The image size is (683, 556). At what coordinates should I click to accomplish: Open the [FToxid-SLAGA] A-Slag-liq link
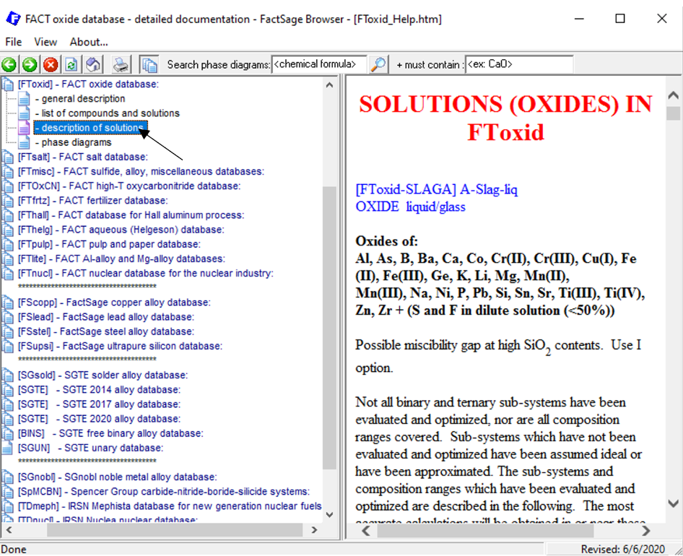pos(437,189)
